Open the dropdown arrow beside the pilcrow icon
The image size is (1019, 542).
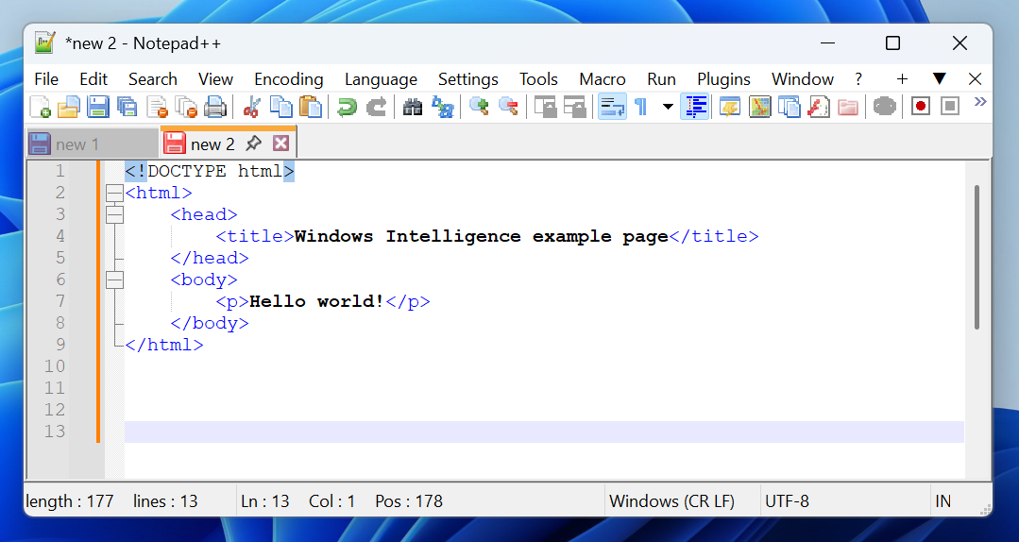[x=668, y=107]
